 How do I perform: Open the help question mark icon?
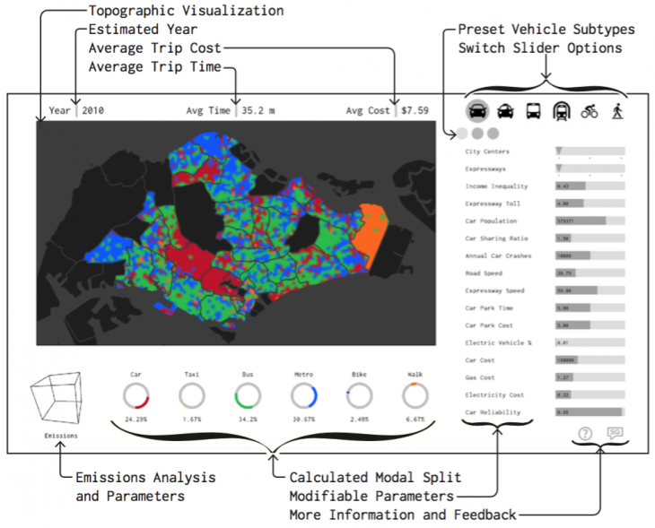point(586,433)
